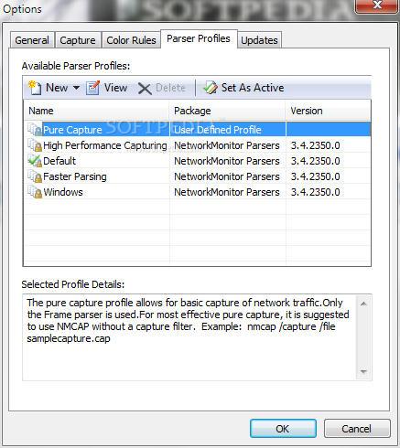Click the Faster Parsing lock icon
400x448 pixels.
(x=35, y=176)
